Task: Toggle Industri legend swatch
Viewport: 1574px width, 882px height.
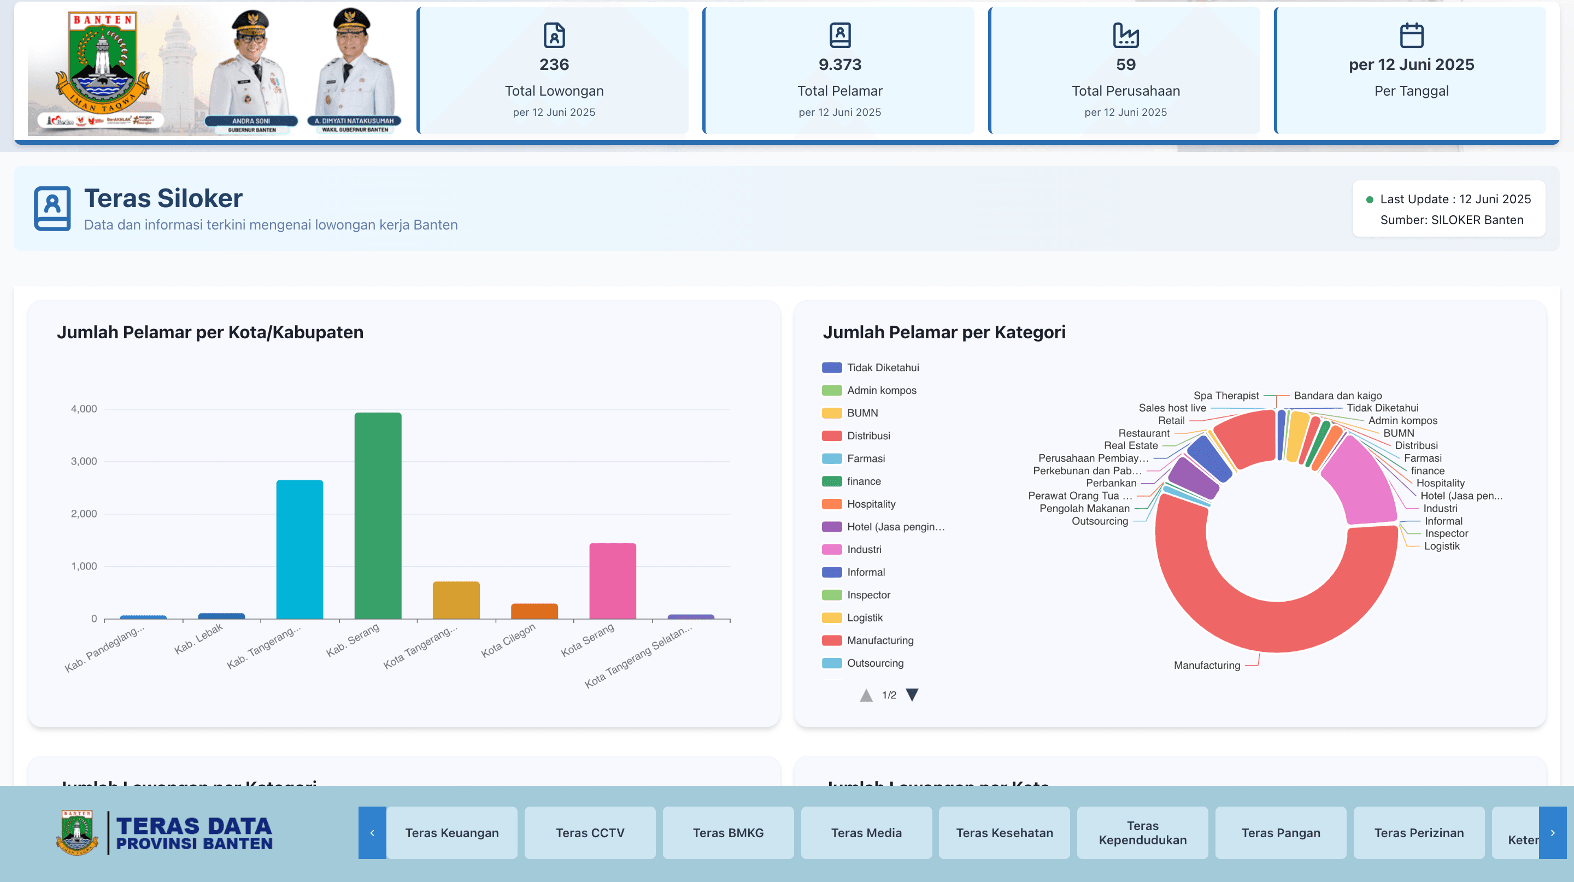Action: click(832, 549)
